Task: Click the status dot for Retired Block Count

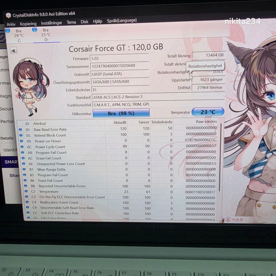Action: (x=21, y=135)
